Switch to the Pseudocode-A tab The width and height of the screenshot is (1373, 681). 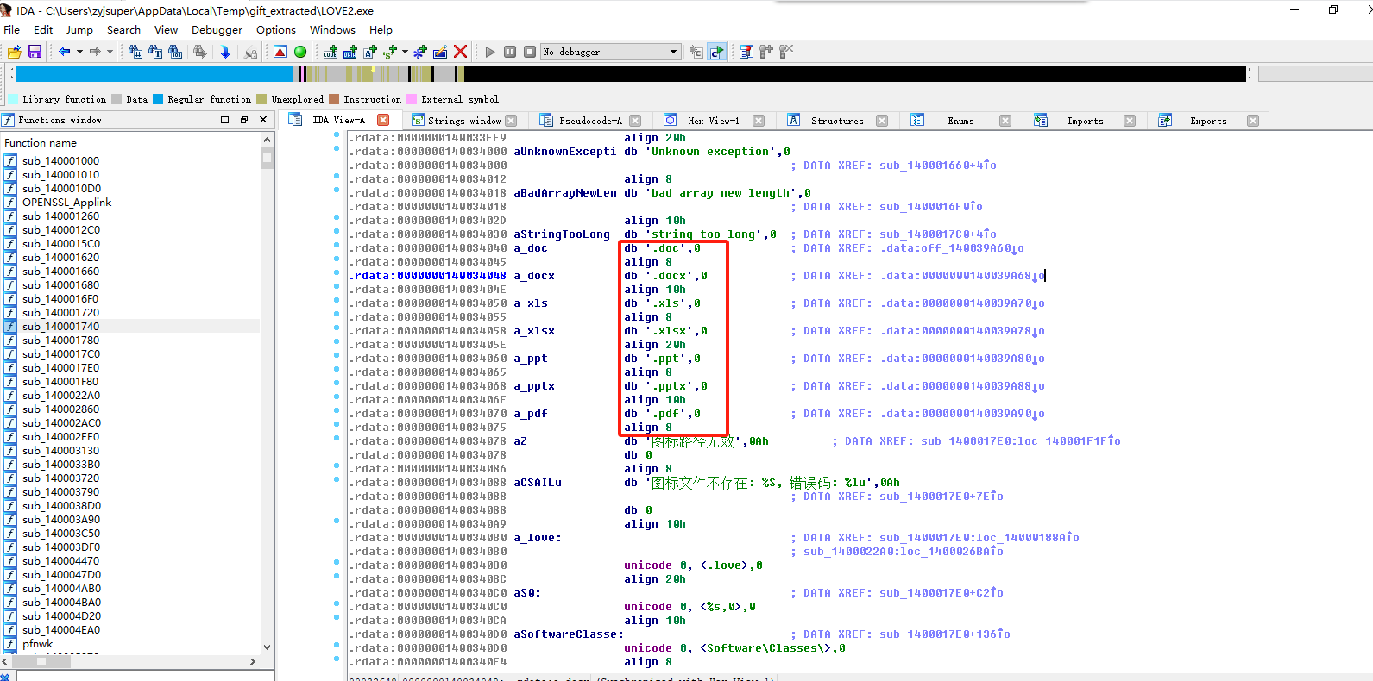[590, 121]
